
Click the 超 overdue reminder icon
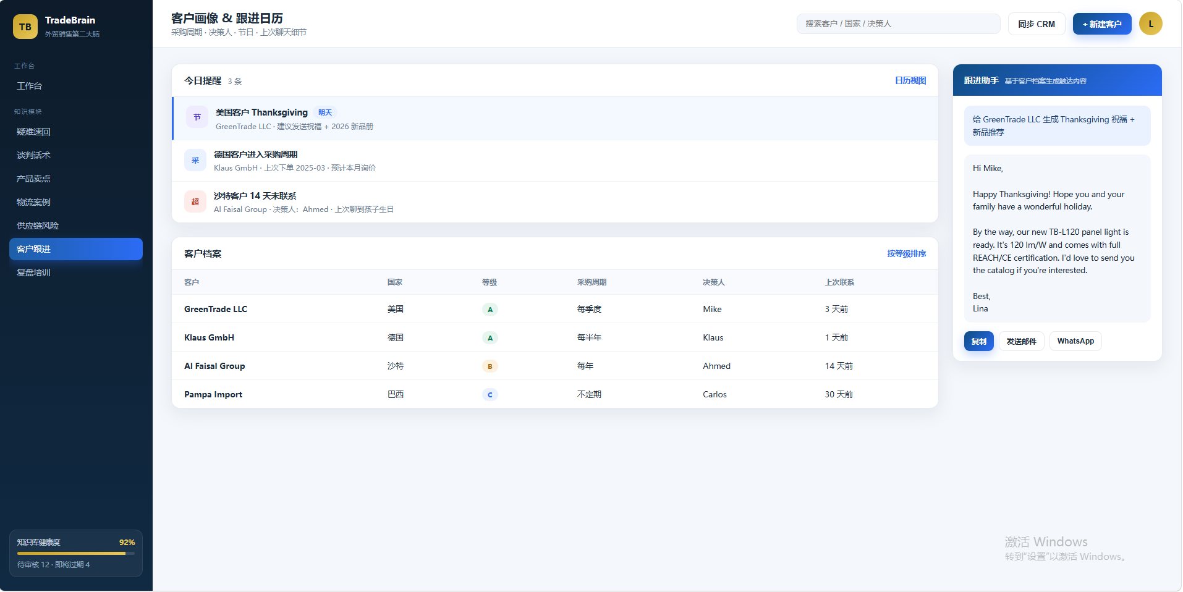pos(195,202)
